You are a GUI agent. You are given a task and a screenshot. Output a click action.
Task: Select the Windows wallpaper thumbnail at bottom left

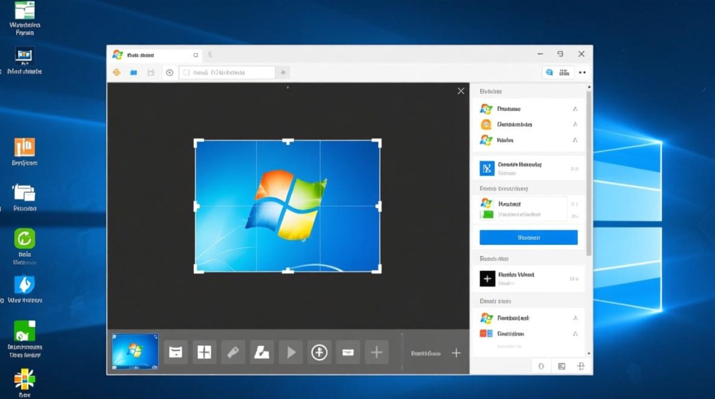click(x=135, y=352)
